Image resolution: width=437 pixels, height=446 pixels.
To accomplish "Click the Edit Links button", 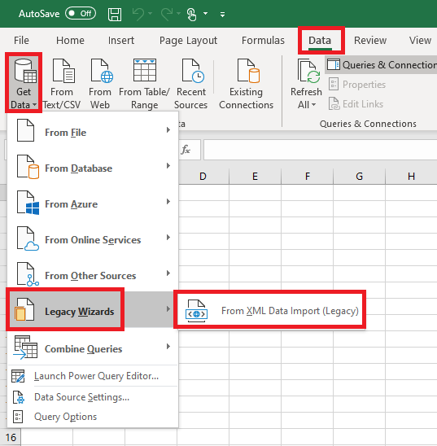I will [356, 104].
